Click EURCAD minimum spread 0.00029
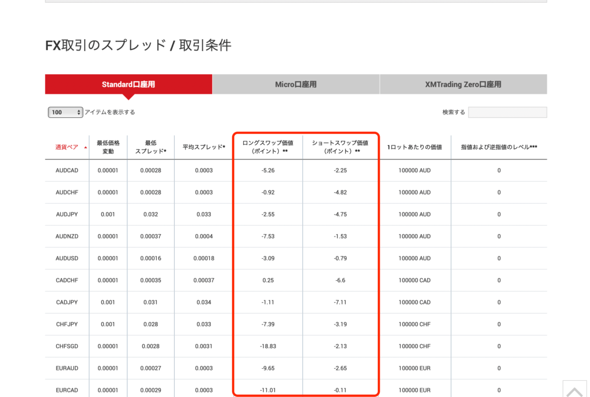 pyautogui.click(x=150, y=390)
